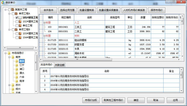Check the 104#建筑工程 checkbox
187x106 pixels.
pos(17,38)
